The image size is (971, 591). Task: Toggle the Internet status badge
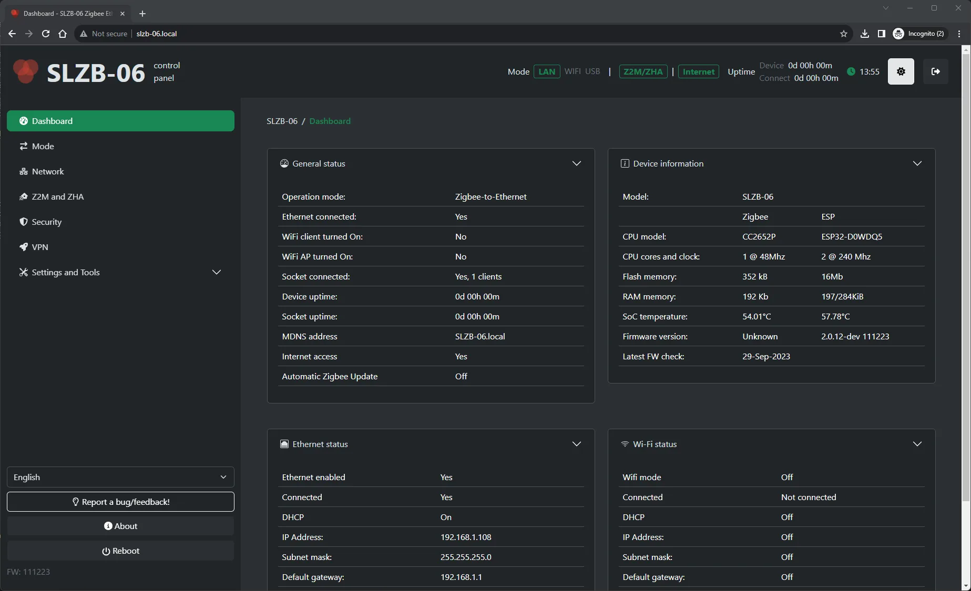pos(698,72)
